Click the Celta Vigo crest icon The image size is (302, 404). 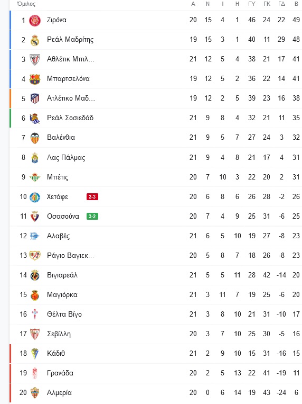pyautogui.click(x=35, y=315)
